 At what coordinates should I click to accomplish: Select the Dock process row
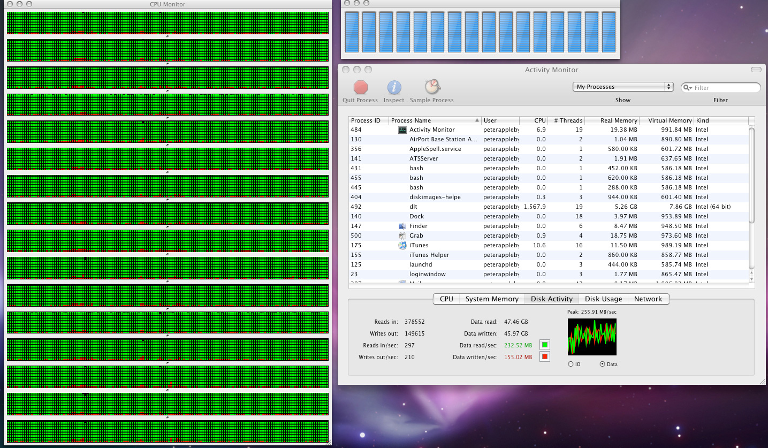(548, 216)
